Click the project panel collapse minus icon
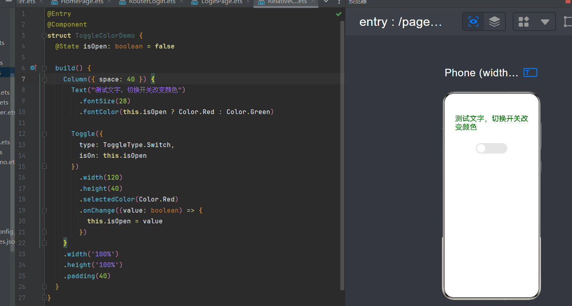This screenshot has width=572, height=306. 9,2
